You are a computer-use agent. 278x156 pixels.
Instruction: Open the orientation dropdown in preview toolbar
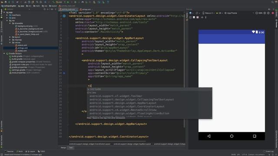click(198, 13)
